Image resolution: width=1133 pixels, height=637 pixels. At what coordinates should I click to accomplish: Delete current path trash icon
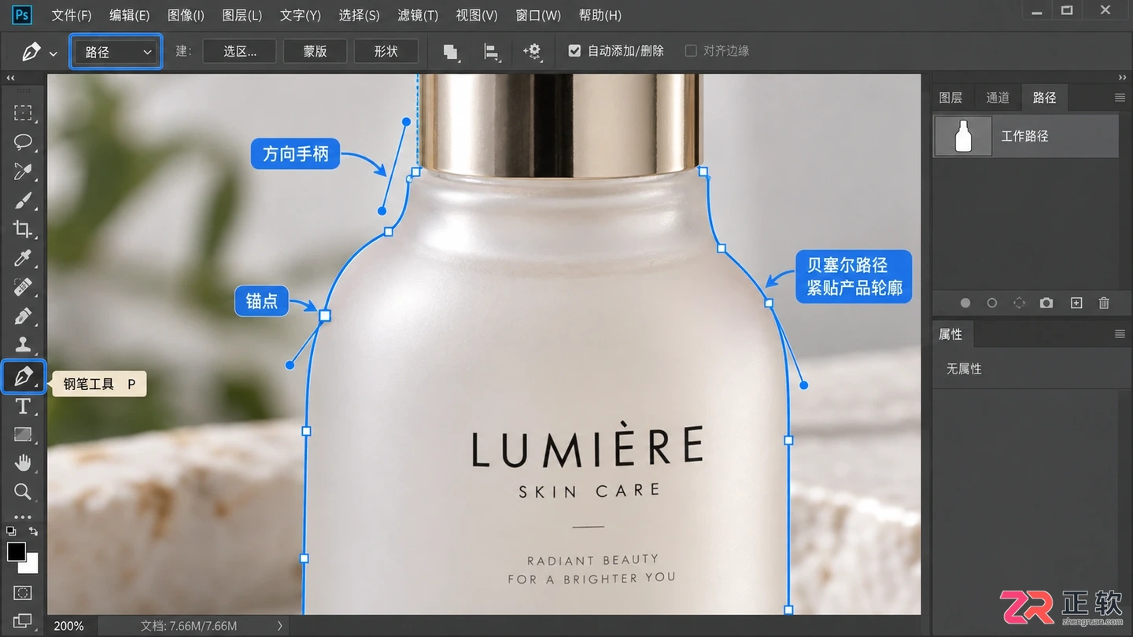[1104, 303]
